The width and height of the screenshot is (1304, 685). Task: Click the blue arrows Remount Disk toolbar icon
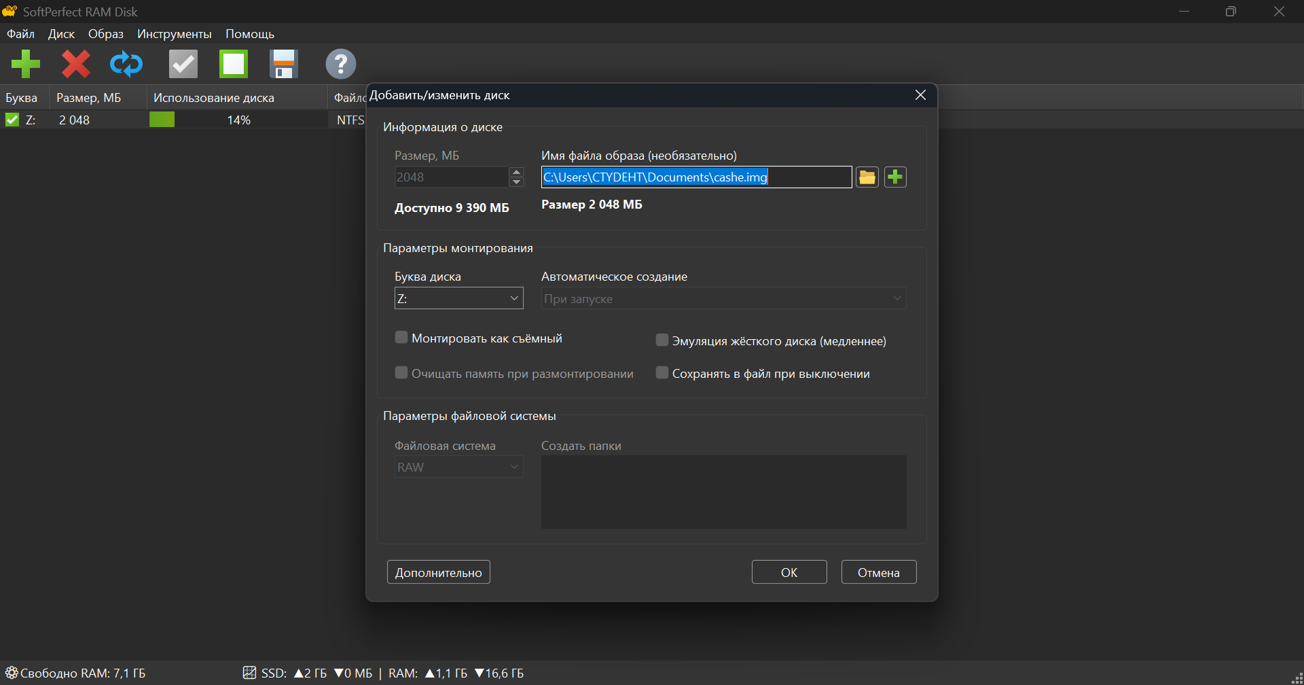[x=126, y=64]
